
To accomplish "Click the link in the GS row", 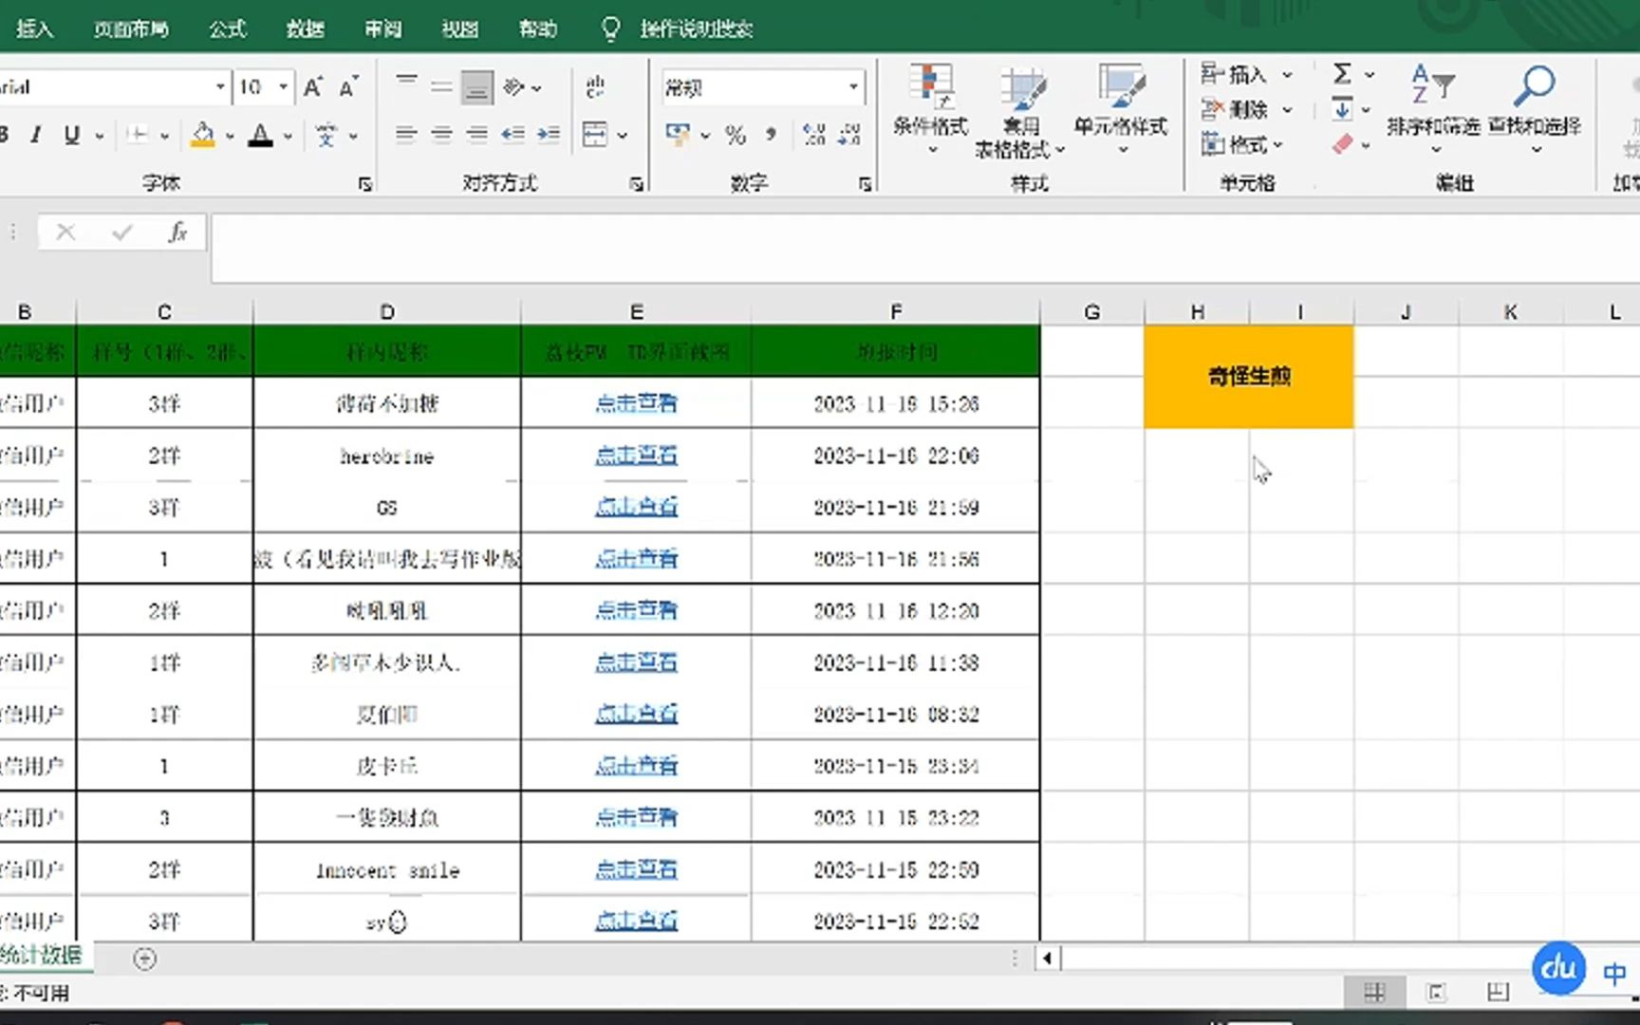I will tap(636, 508).
